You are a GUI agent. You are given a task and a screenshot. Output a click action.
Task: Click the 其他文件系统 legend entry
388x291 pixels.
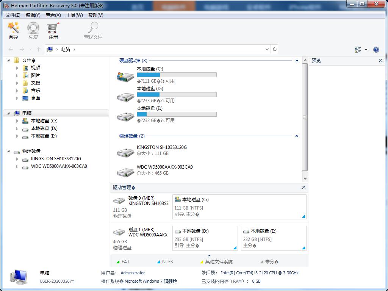coord(216,262)
